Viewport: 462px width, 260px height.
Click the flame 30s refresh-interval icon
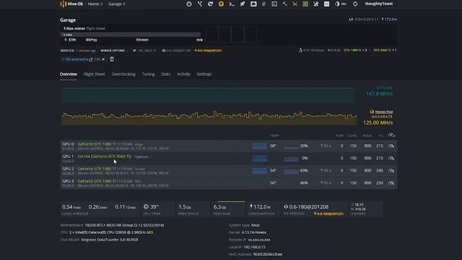click(x=340, y=4)
